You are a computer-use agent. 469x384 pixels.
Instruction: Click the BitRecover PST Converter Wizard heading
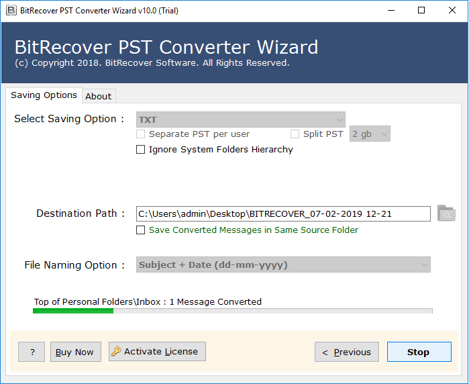point(166,47)
